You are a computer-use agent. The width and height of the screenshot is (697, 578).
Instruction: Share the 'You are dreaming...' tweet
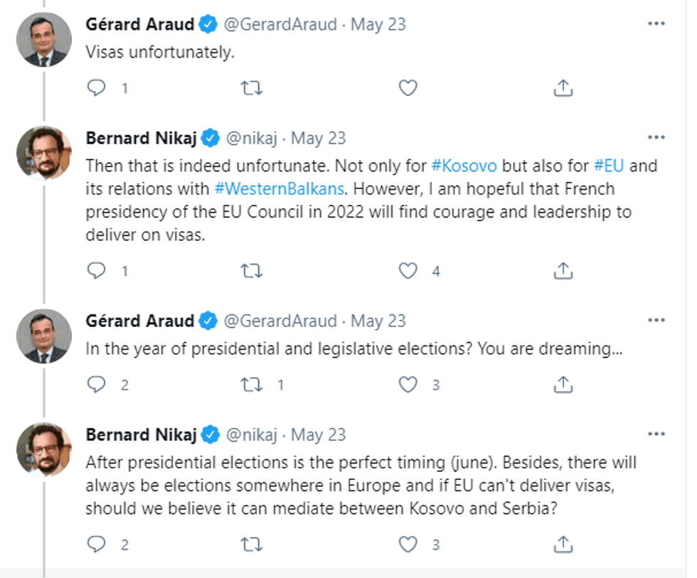pyautogui.click(x=563, y=385)
